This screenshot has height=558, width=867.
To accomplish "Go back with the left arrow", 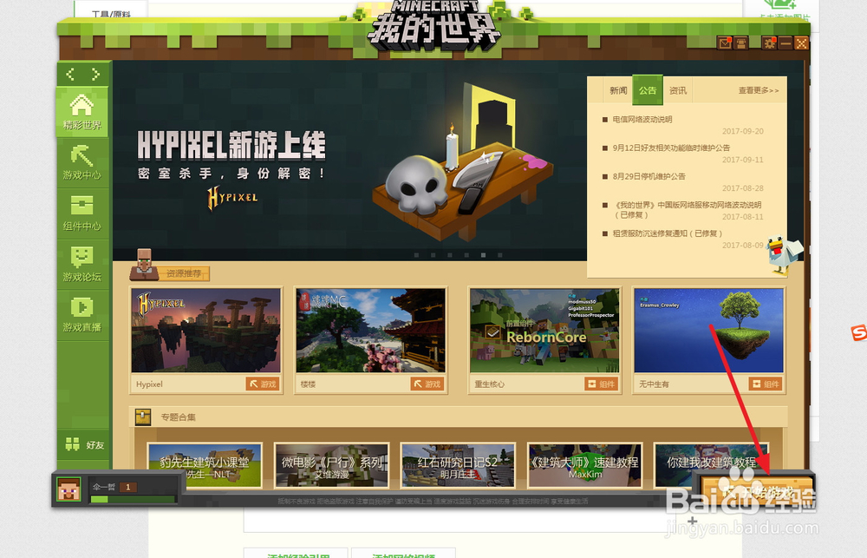I will point(70,74).
